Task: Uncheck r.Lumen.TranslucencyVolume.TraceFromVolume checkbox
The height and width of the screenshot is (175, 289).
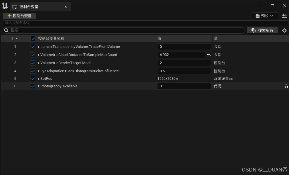Action: click(33, 47)
